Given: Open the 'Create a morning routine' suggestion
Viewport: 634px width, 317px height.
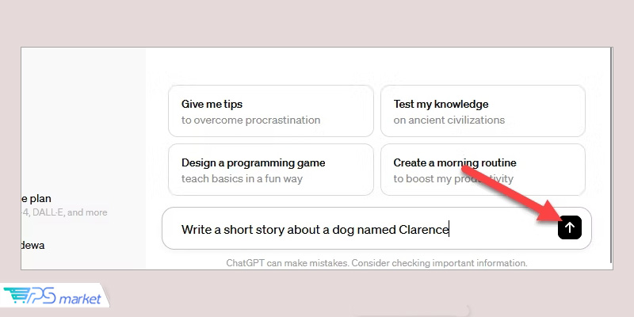Looking at the screenshot, I should click(x=483, y=170).
